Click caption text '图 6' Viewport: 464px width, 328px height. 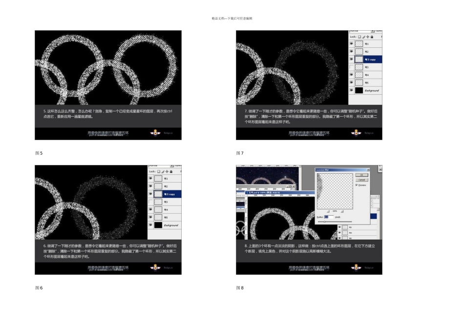39,288
